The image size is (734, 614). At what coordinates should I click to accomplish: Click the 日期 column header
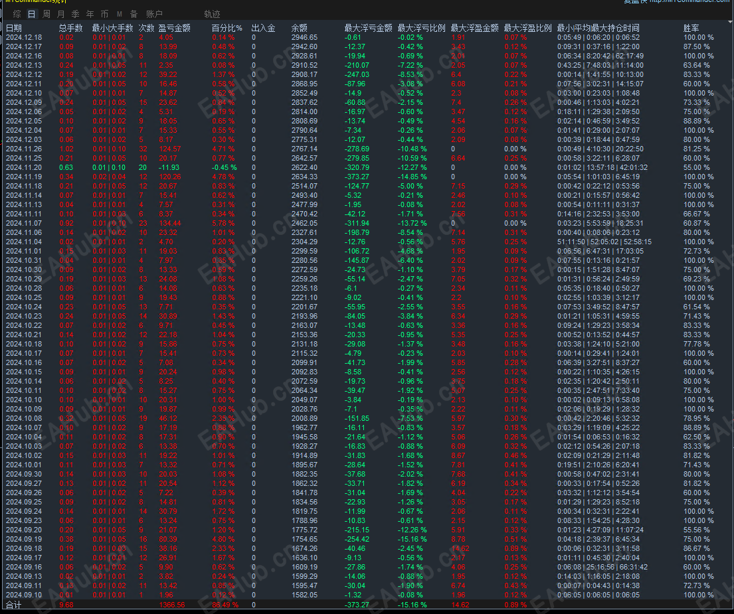13,28
